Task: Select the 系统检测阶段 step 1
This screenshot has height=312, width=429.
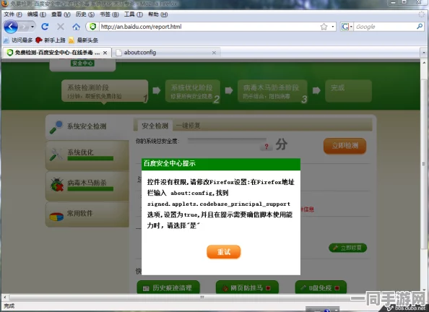Action: click(105, 91)
